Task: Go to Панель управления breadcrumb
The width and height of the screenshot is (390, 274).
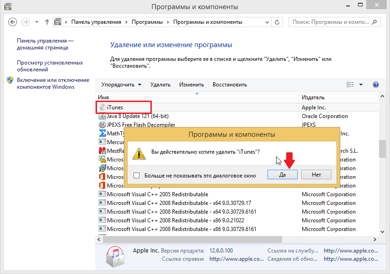Action: [x=96, y=22]
